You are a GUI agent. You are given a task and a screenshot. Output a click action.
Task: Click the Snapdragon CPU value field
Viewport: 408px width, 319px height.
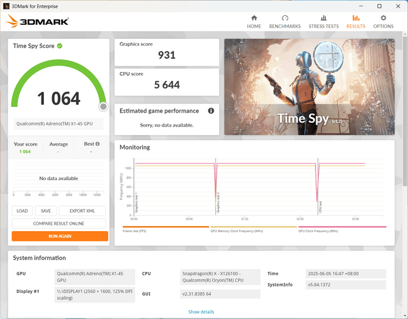(220, 277)
